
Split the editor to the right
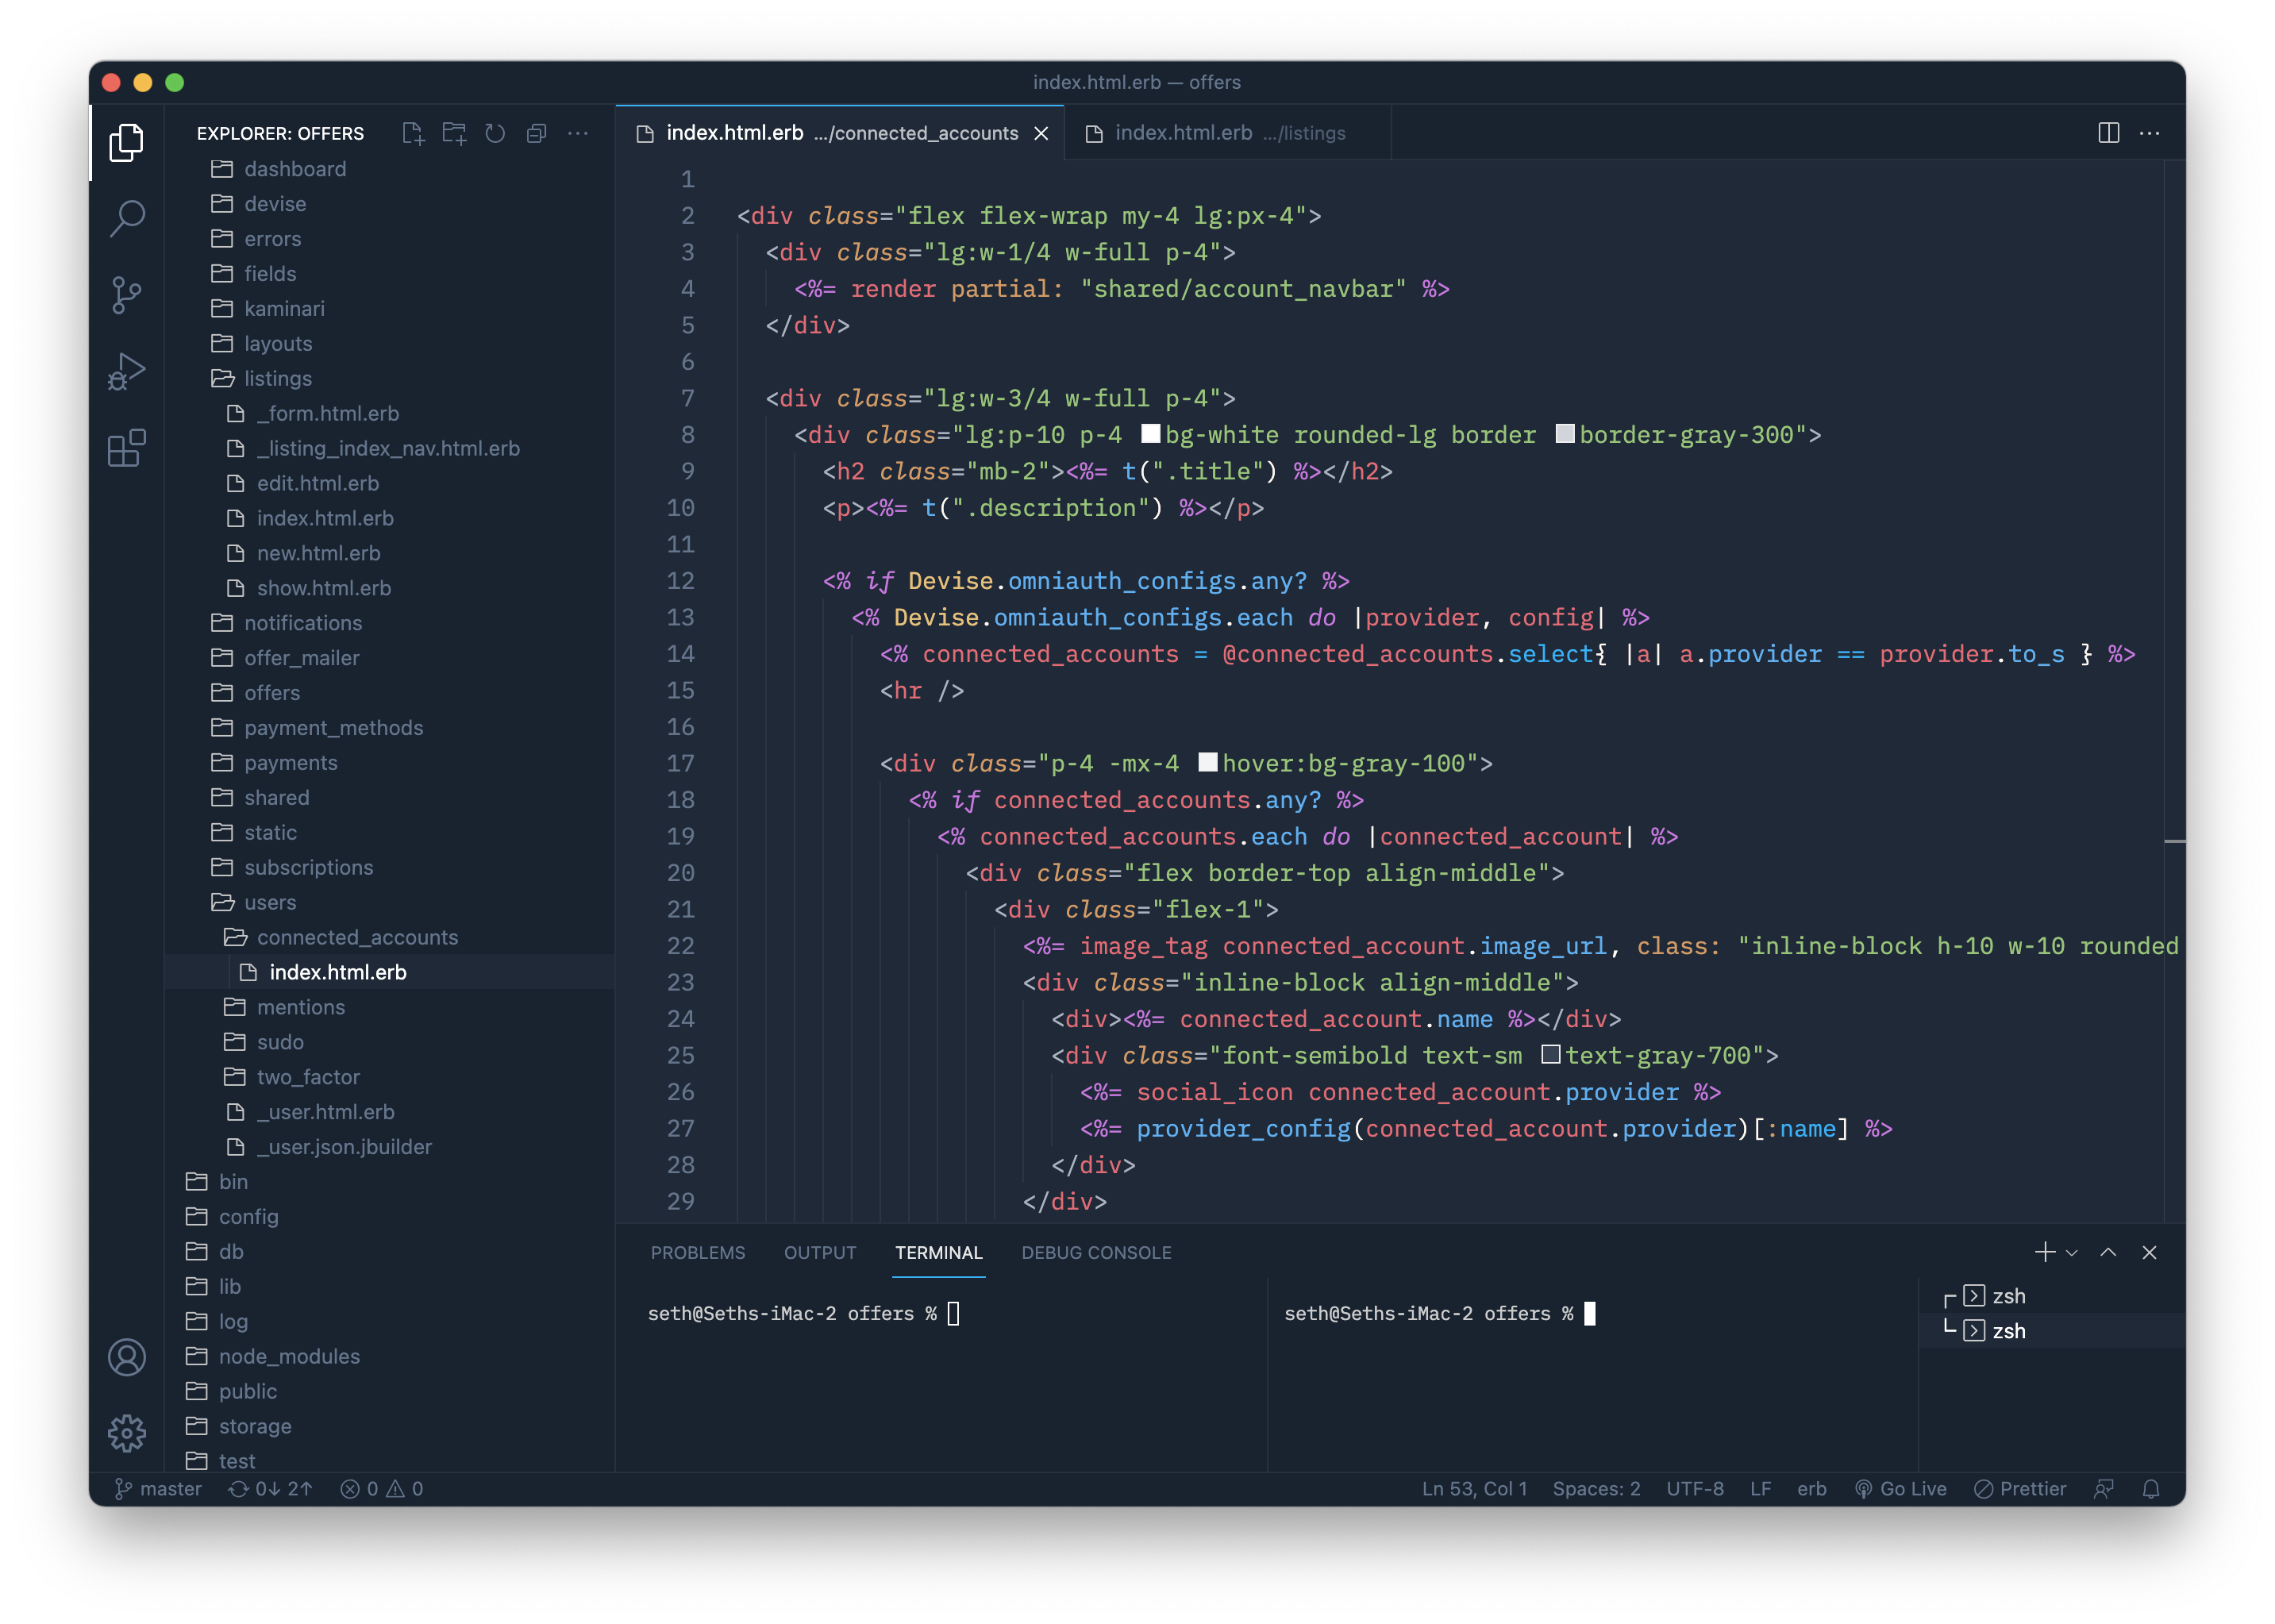click(x=2108, y=133)
